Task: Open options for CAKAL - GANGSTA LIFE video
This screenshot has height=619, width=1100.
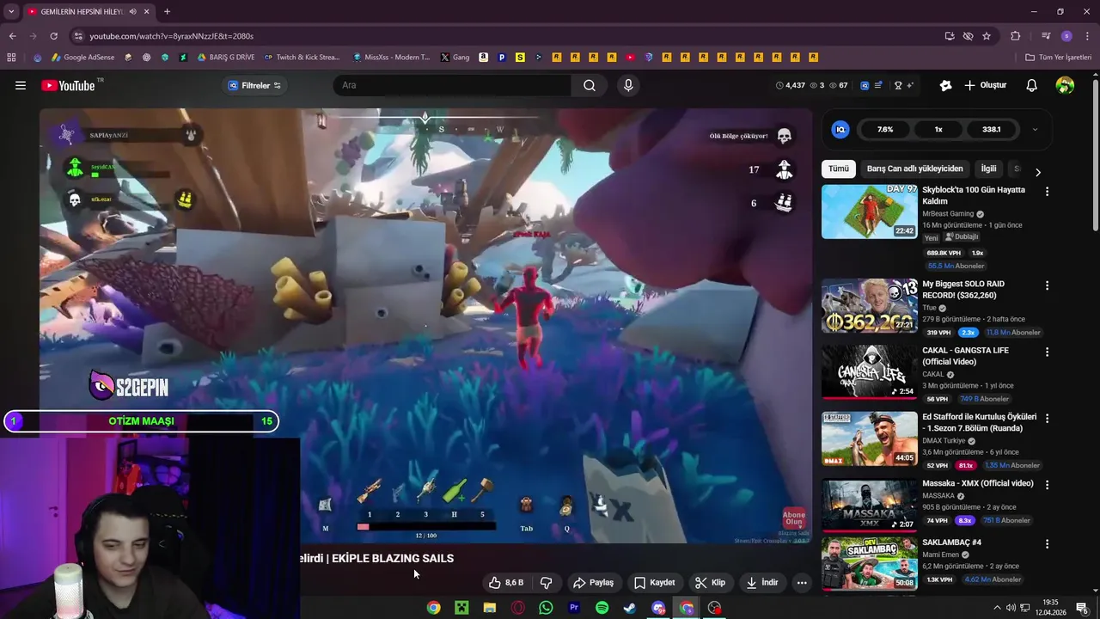Action: coord(1047,352)
